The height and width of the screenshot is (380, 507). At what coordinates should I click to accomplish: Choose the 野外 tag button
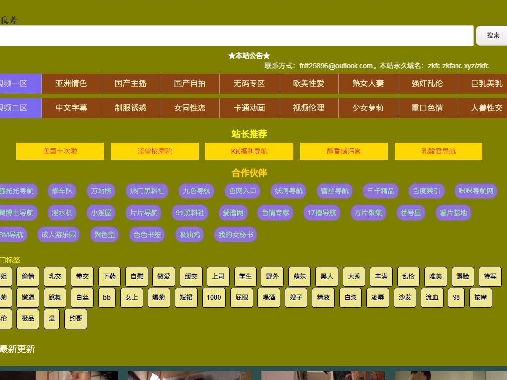pos(272,277)
